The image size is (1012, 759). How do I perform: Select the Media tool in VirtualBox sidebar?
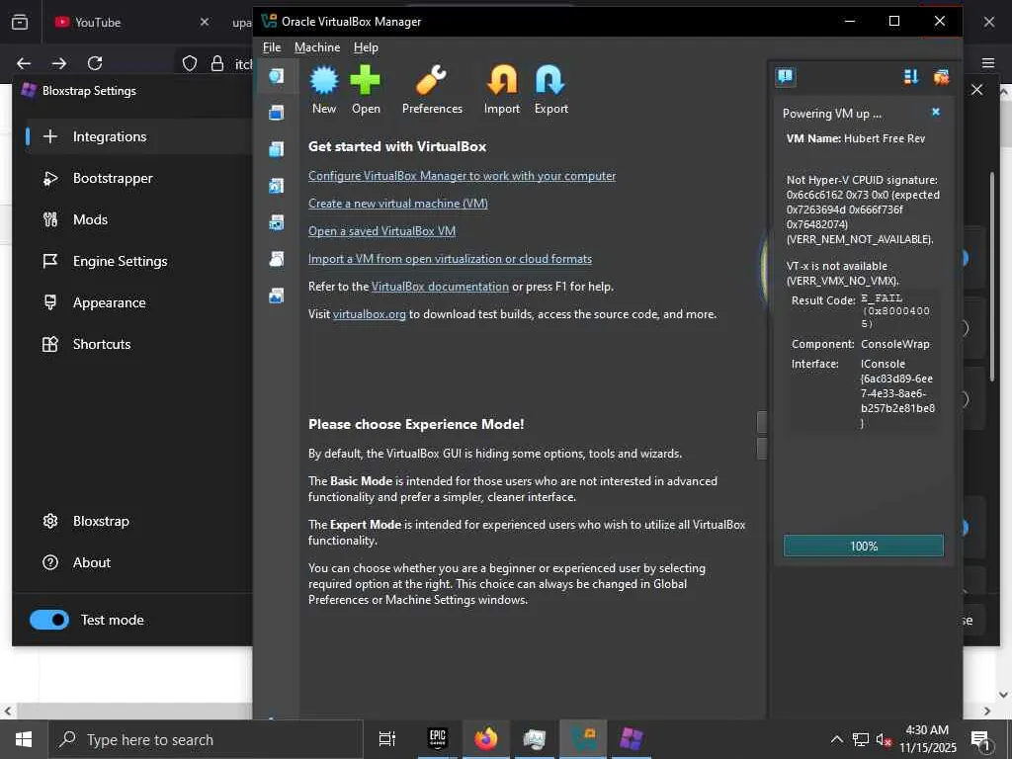point(277,186)
